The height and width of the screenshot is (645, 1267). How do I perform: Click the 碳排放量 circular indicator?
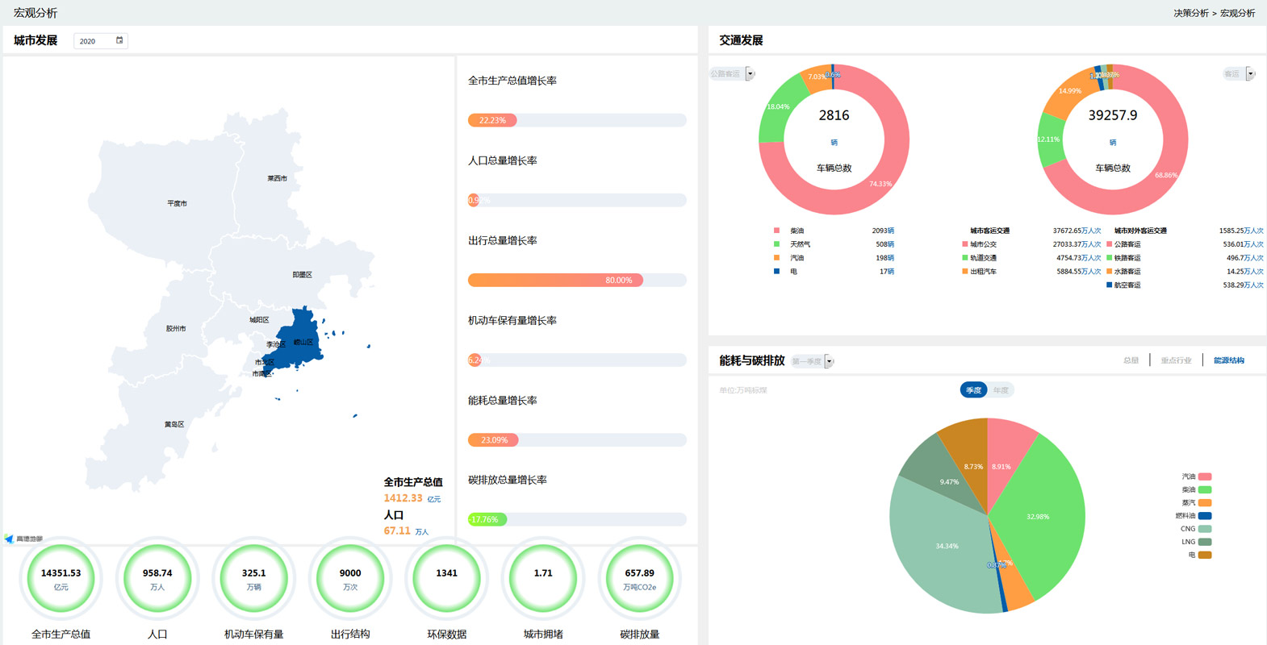[x=639, y=579]
